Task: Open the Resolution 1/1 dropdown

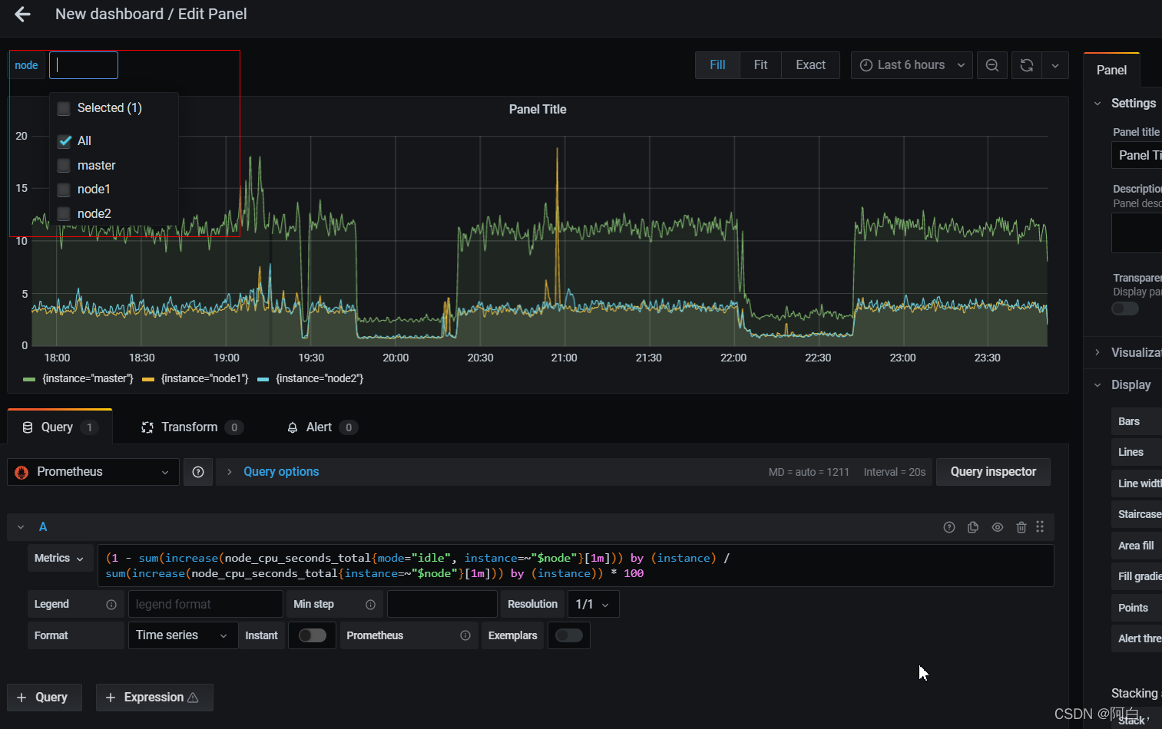Action: tap(593, 605)
